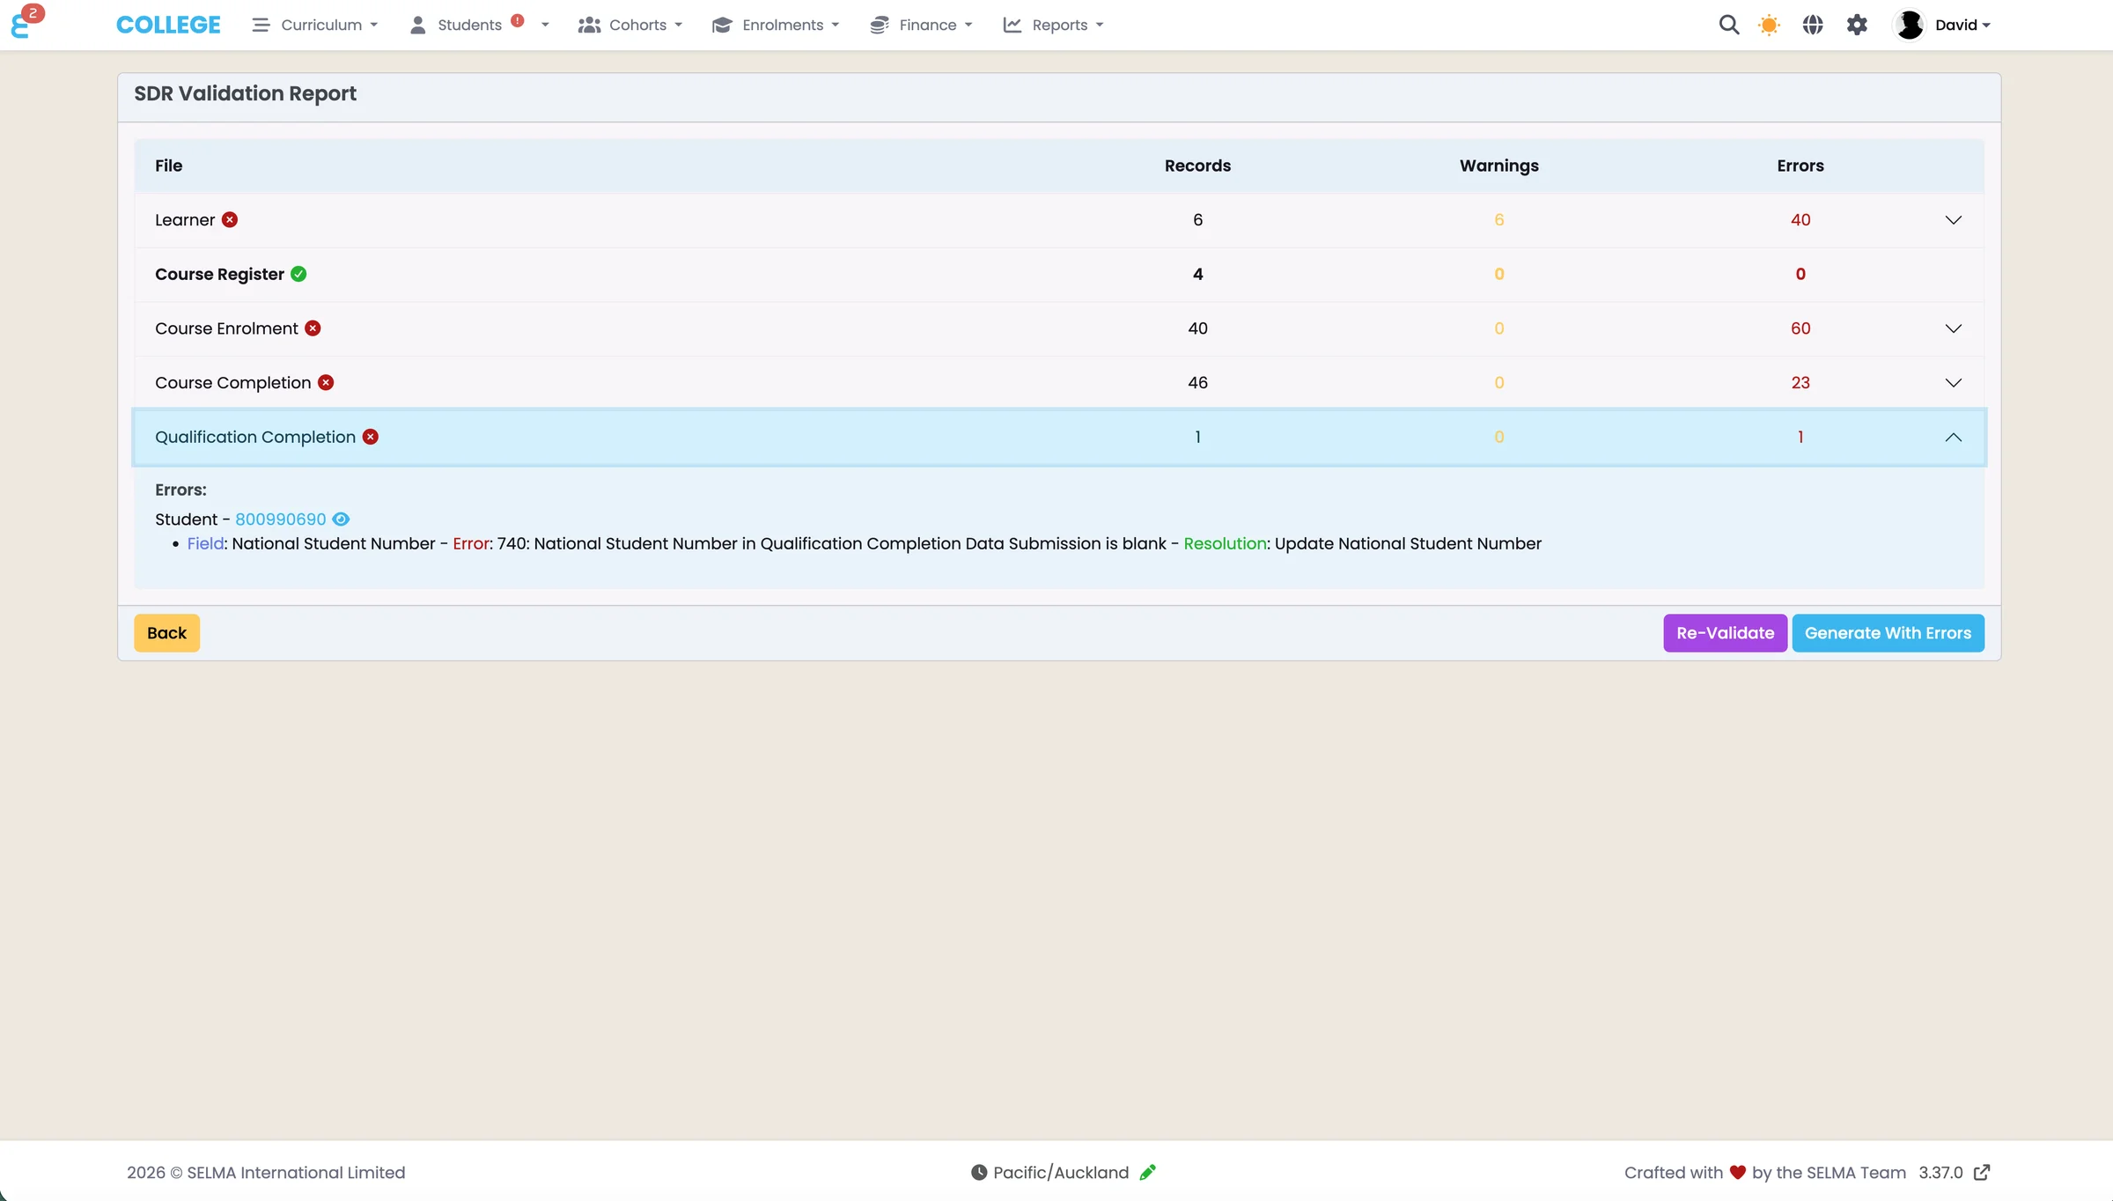Toggle the sun light-mode icon
This screenshot has height=1201, width=2113.
pos(1769,25)
